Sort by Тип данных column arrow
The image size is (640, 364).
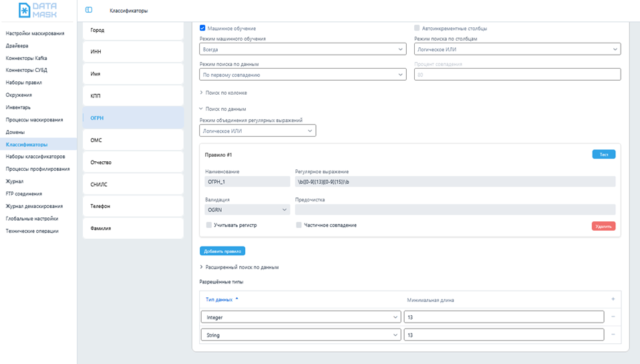236,299
